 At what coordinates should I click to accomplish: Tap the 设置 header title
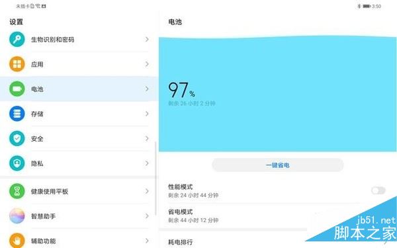point(16,22)
